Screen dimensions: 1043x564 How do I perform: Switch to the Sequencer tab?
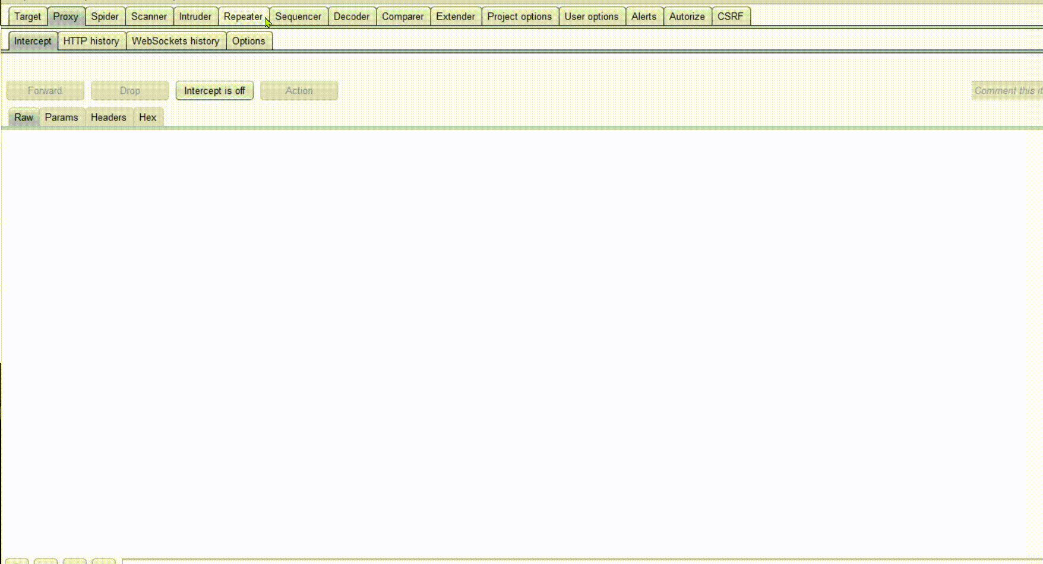pos(298,17)
